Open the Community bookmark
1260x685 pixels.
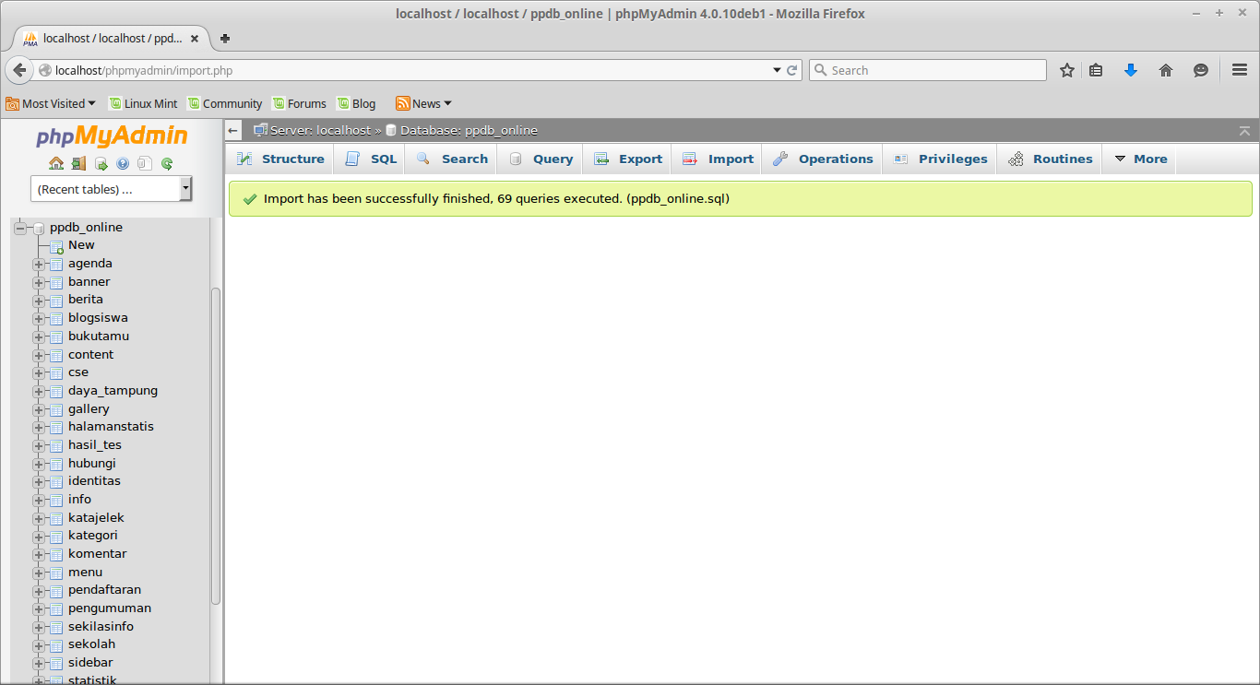point(224,103)
